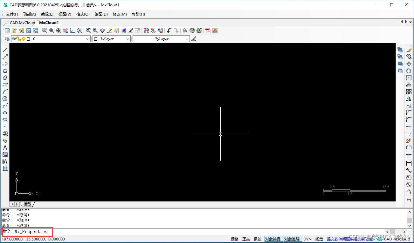Screen dimensions: 414x243
Task: Click the Undo arrow icon
Action: [169, 30]
